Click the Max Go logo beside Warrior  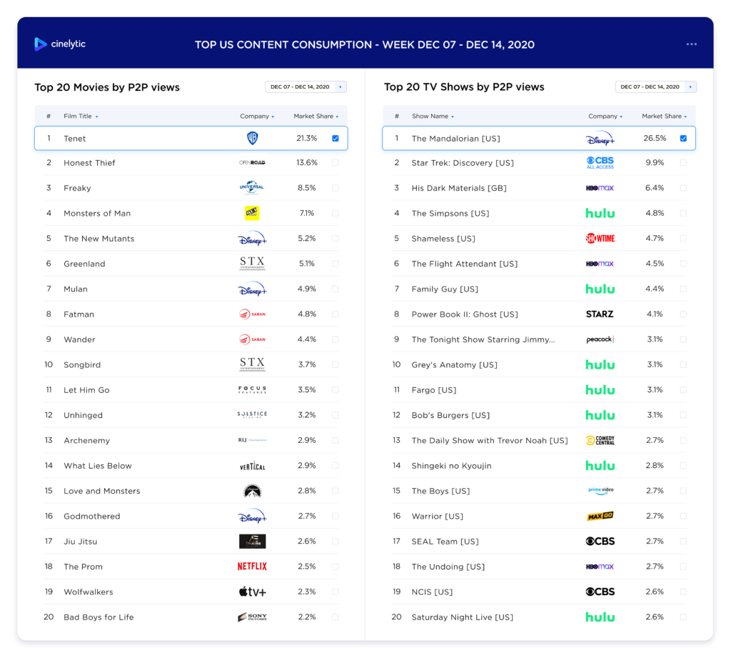[x=600, y=516]
